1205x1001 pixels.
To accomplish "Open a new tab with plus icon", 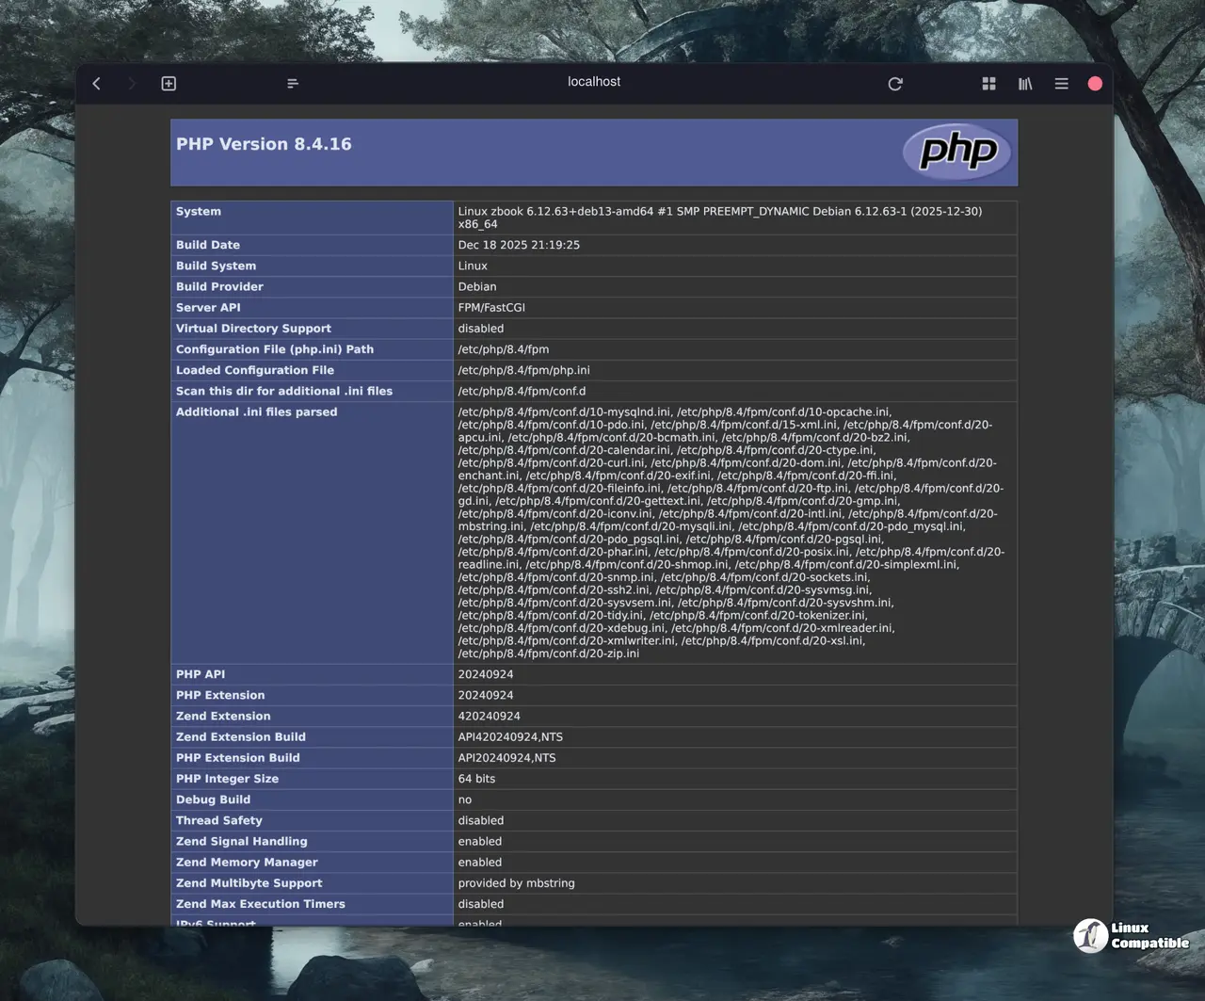I will (169, 84).
